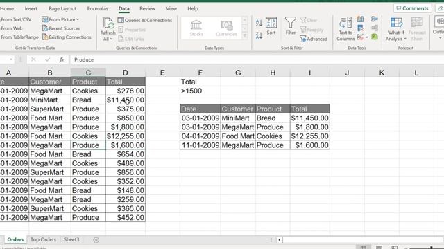Switch to Page Break Preview in status bar
This screenshot has height=249, width=444.
point(395,247)
